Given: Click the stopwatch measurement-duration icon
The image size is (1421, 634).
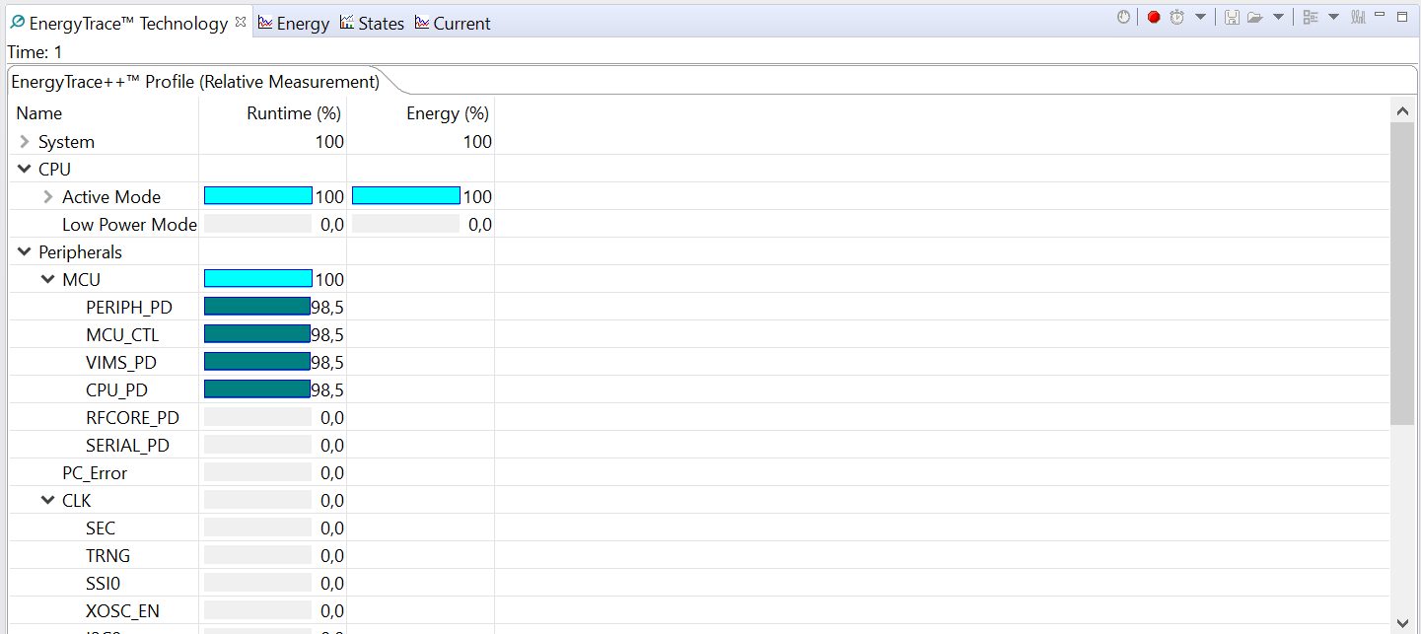Looking at the screenshot, I should click(1176, 17).
